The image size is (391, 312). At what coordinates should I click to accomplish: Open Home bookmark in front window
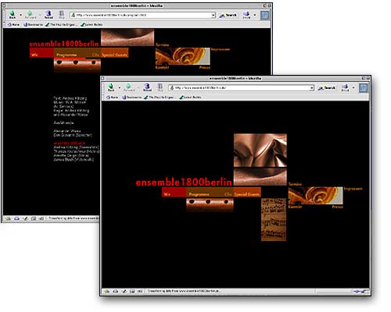pos(112,97)
